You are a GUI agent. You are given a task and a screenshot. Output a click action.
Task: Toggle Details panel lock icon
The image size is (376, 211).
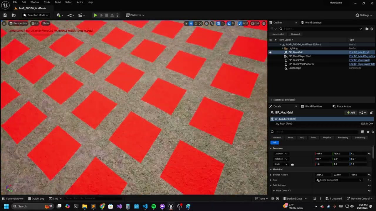[x=371, y=113]
